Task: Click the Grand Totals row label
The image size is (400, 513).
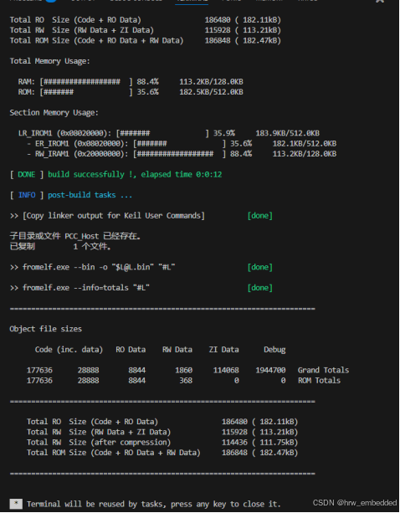Action: (x=323, y=370)
